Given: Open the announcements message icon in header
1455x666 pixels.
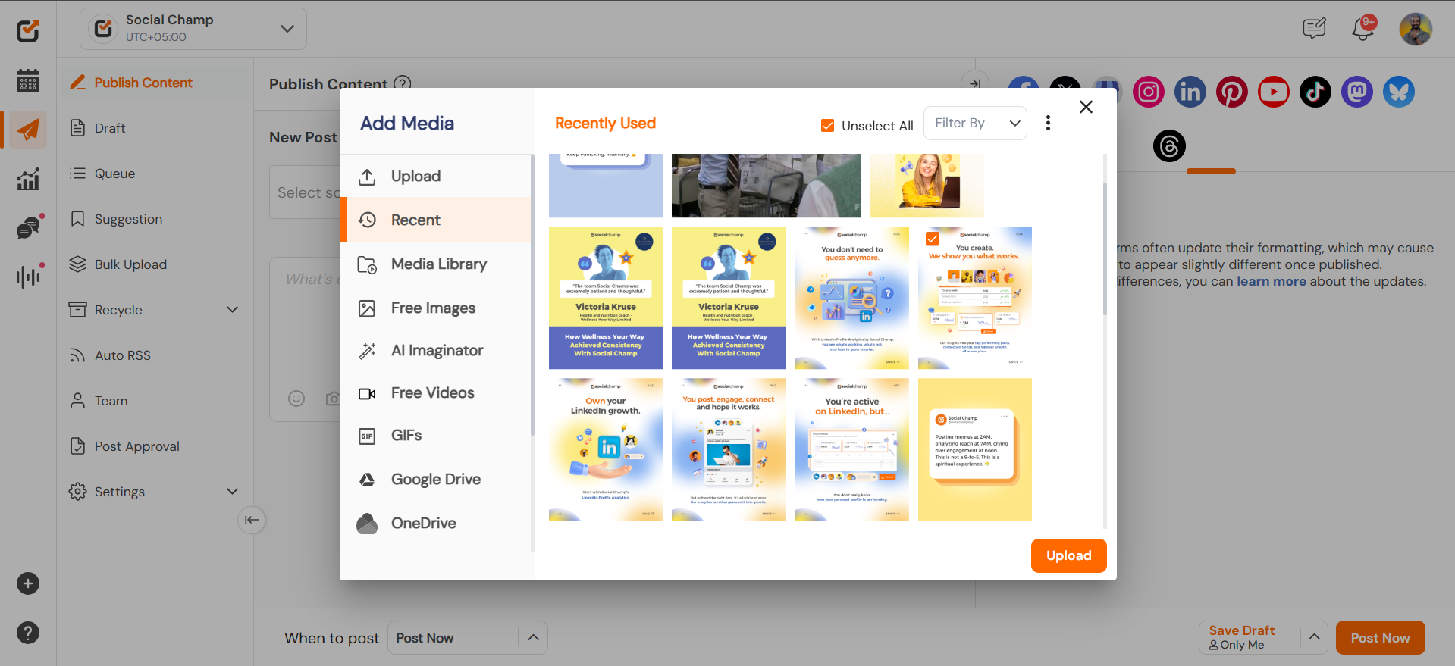Looking at the screenshot, I should click(1314, 29).
